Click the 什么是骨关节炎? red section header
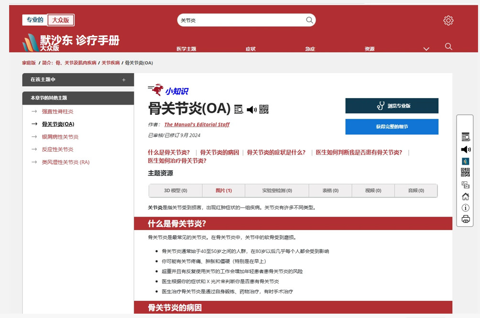The image size is (480, 318). [x=293, y=223]
